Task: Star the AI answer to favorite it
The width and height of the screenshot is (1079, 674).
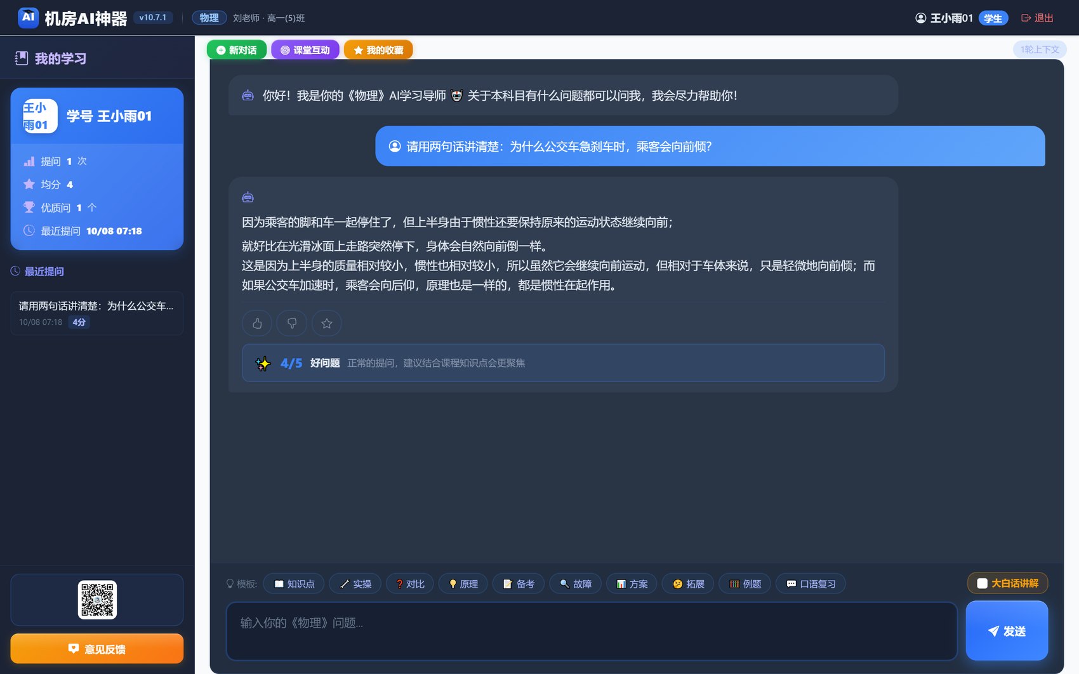Action: click(x=327, y=323)
